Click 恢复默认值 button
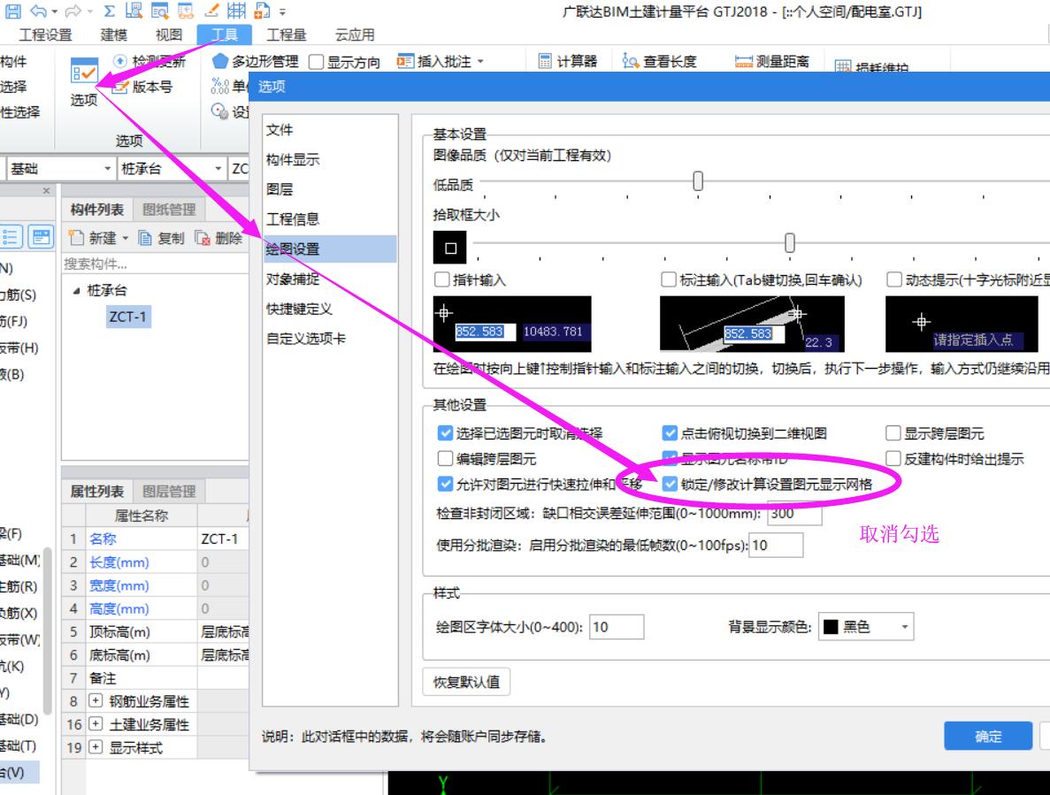1050x795 pixels. [467, 682]
